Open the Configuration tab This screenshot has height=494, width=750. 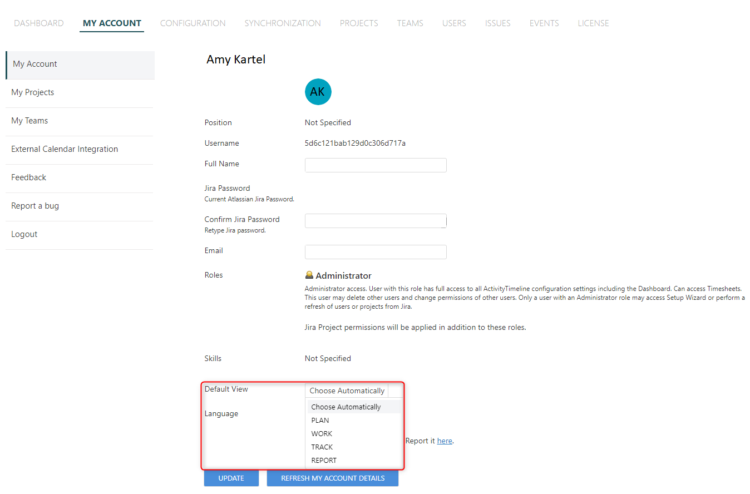click(193, 23)
